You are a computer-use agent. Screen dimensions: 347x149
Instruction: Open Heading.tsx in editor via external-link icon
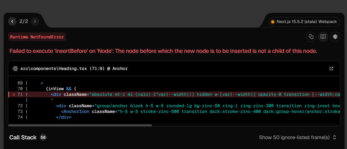tap(331, 69)
